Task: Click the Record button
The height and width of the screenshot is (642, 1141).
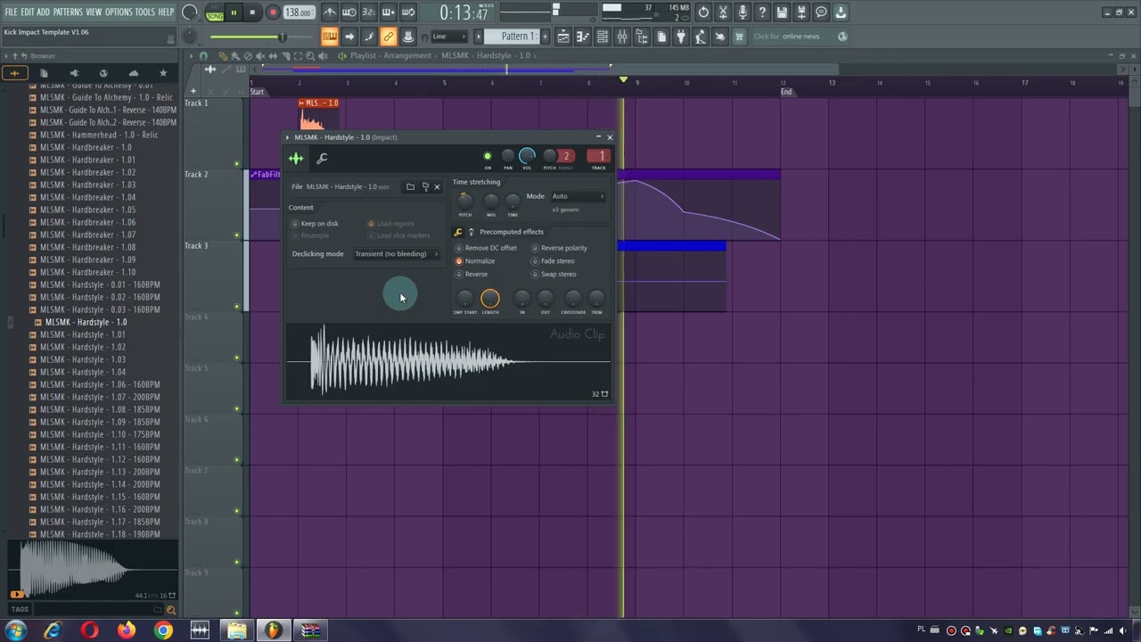Action: coord(273,12)
